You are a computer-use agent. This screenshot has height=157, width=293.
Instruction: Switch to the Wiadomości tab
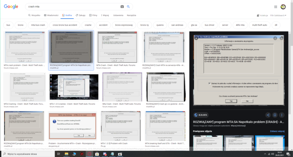tap(51, 15)
